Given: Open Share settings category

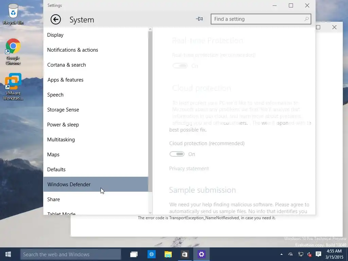Looking at the screenshot, I should tap(95, 199).
